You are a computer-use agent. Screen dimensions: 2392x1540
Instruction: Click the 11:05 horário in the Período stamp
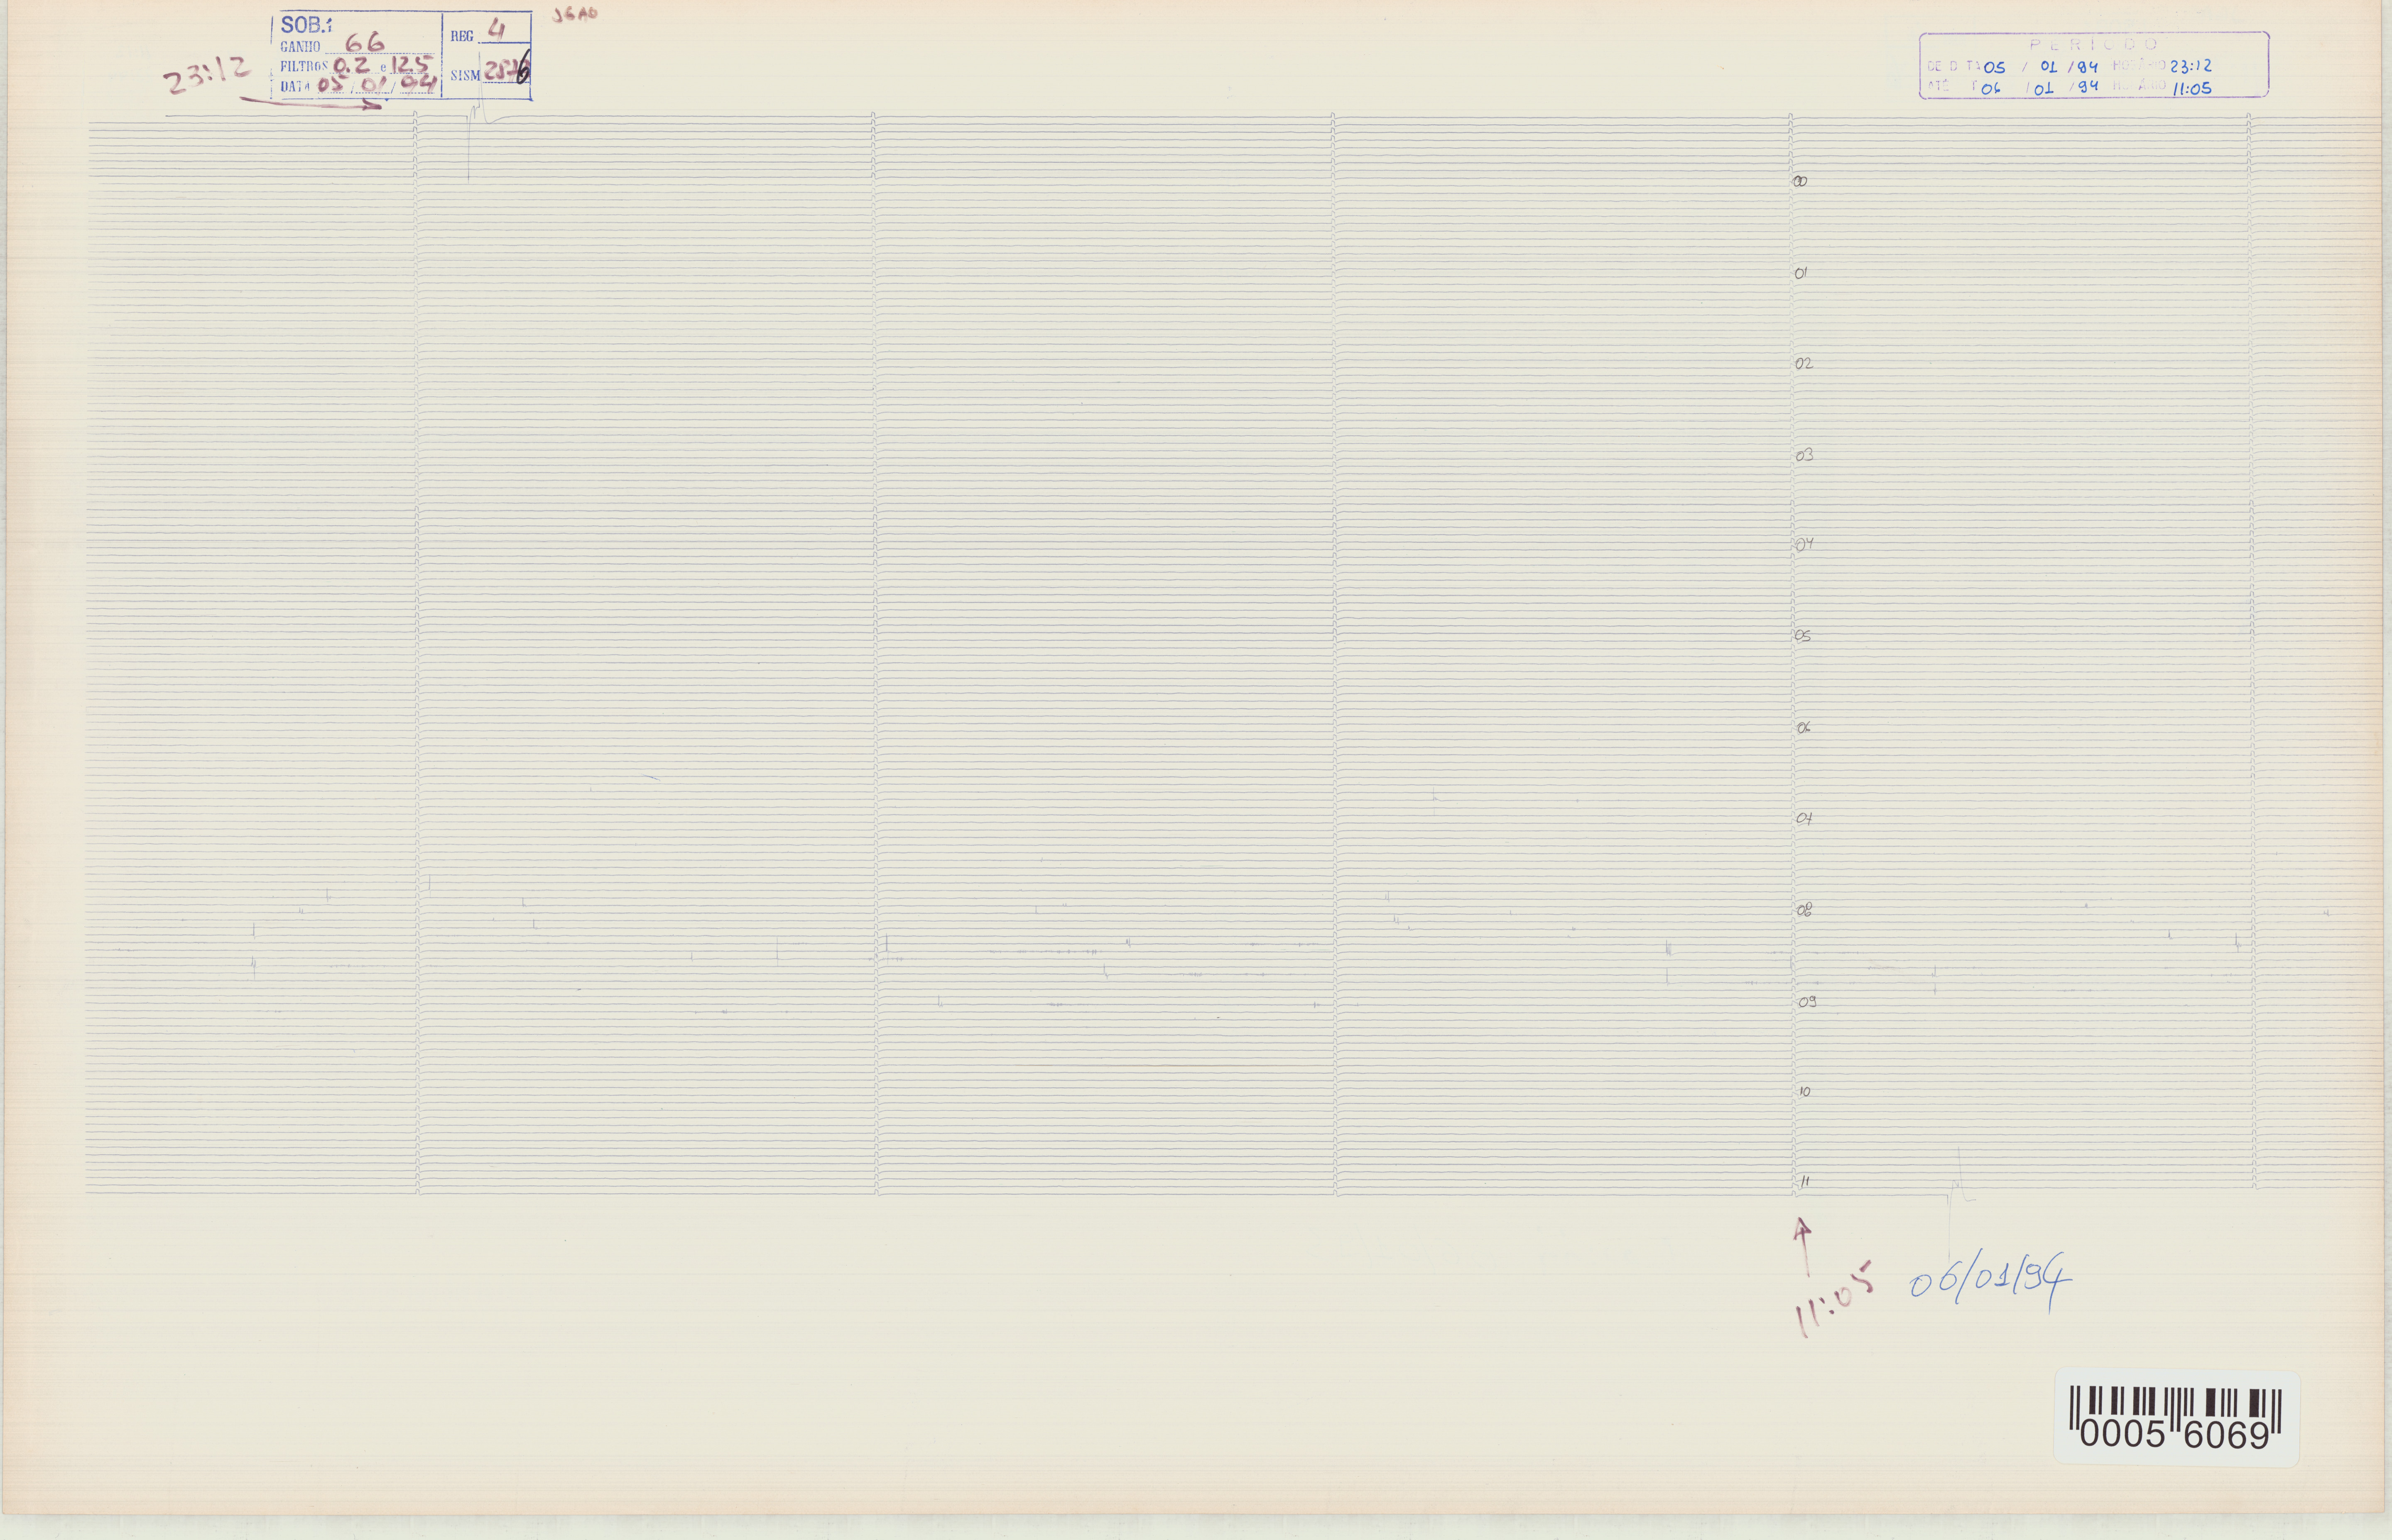(2192, 88)
